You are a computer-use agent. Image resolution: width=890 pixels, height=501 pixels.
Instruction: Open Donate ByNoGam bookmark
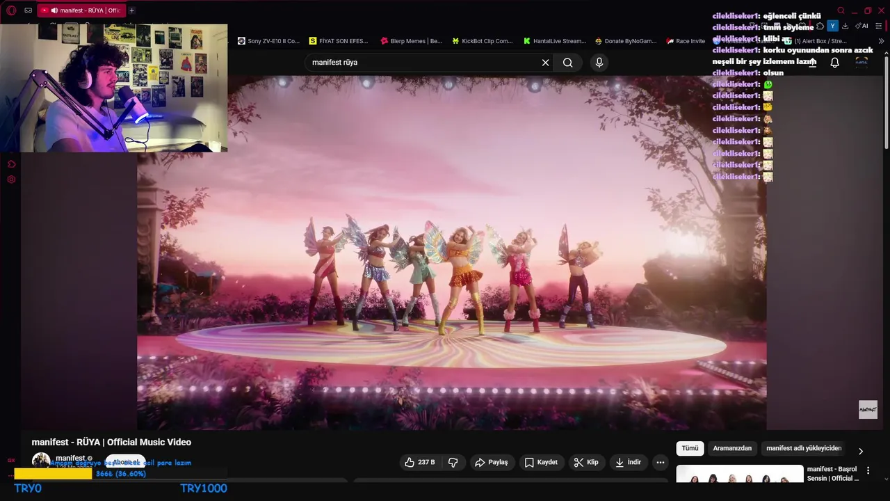625,41
